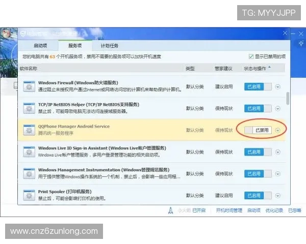This screenshot has width=306, height=244.
Task: Select Windows Firewall row title
Action: pos(78,83)
